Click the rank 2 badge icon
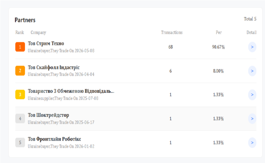The image size is (265, 163). click(x=20, y=71)
